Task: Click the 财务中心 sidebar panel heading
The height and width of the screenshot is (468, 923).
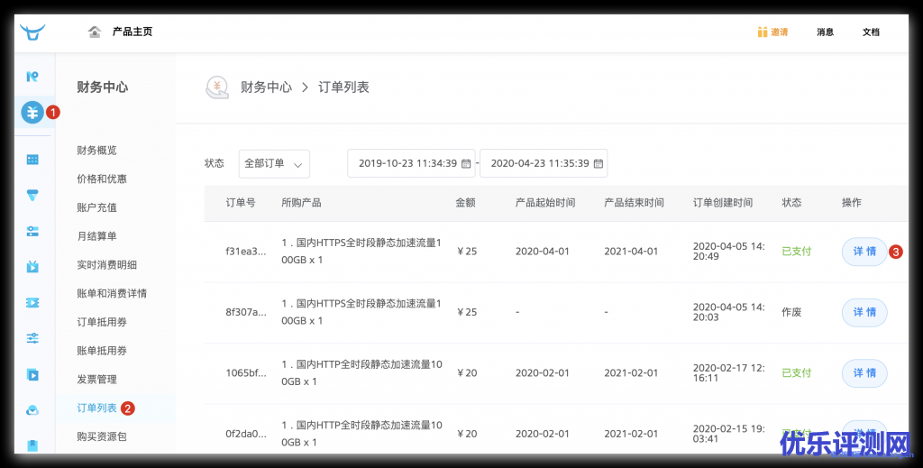Action: pos(103,87)
